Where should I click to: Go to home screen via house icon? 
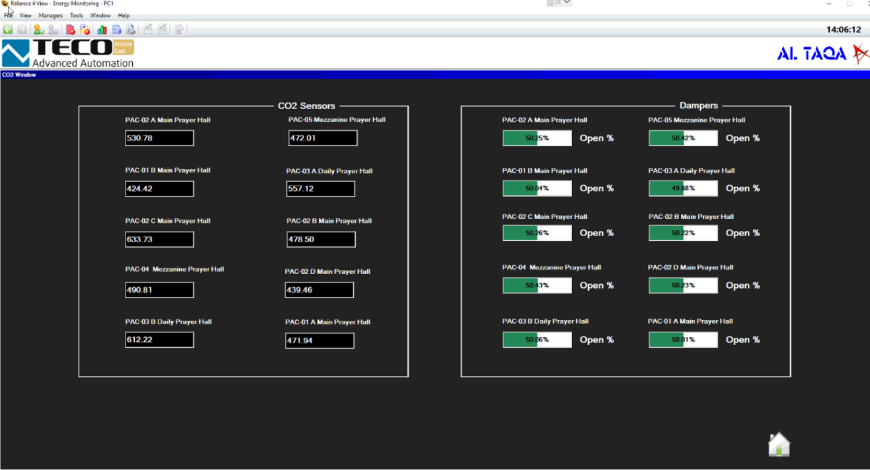pos(779,445)
